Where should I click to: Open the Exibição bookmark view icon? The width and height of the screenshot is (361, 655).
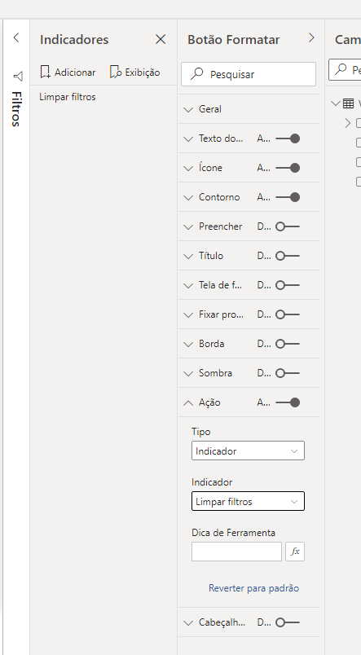116,72
